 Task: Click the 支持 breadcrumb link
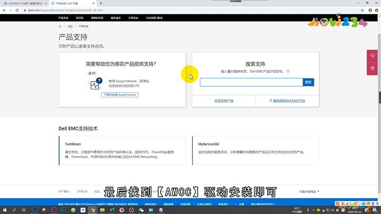[x=70, y=26]
